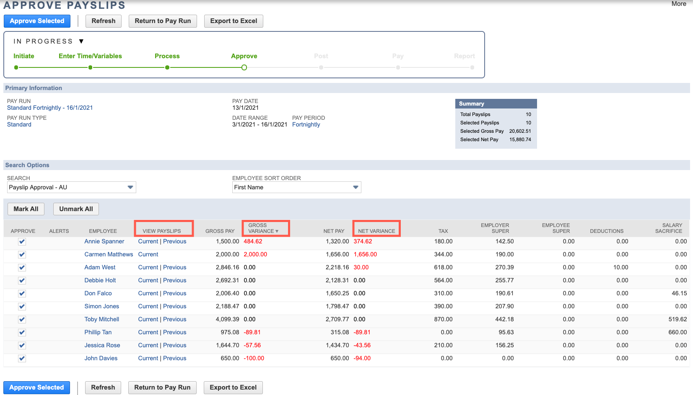Screen dimensions: 693x395
Task: Open the Employee Sort Order dropdown
Action: coord(355,187)
